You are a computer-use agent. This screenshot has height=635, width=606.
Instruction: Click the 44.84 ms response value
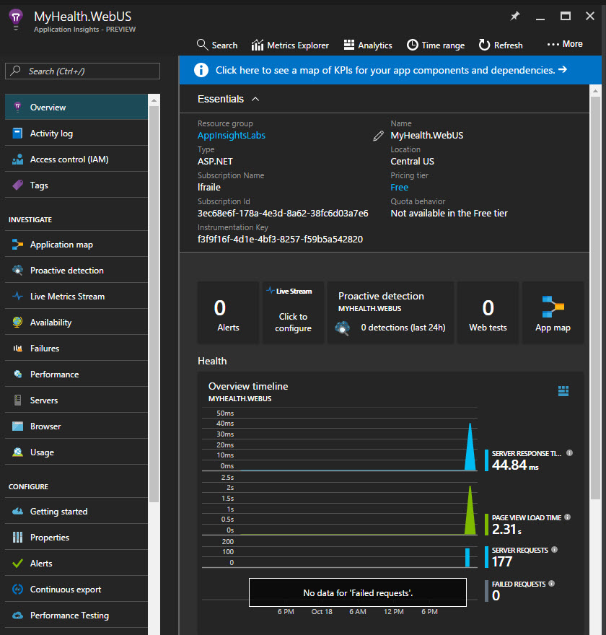(x=515, y=465)
